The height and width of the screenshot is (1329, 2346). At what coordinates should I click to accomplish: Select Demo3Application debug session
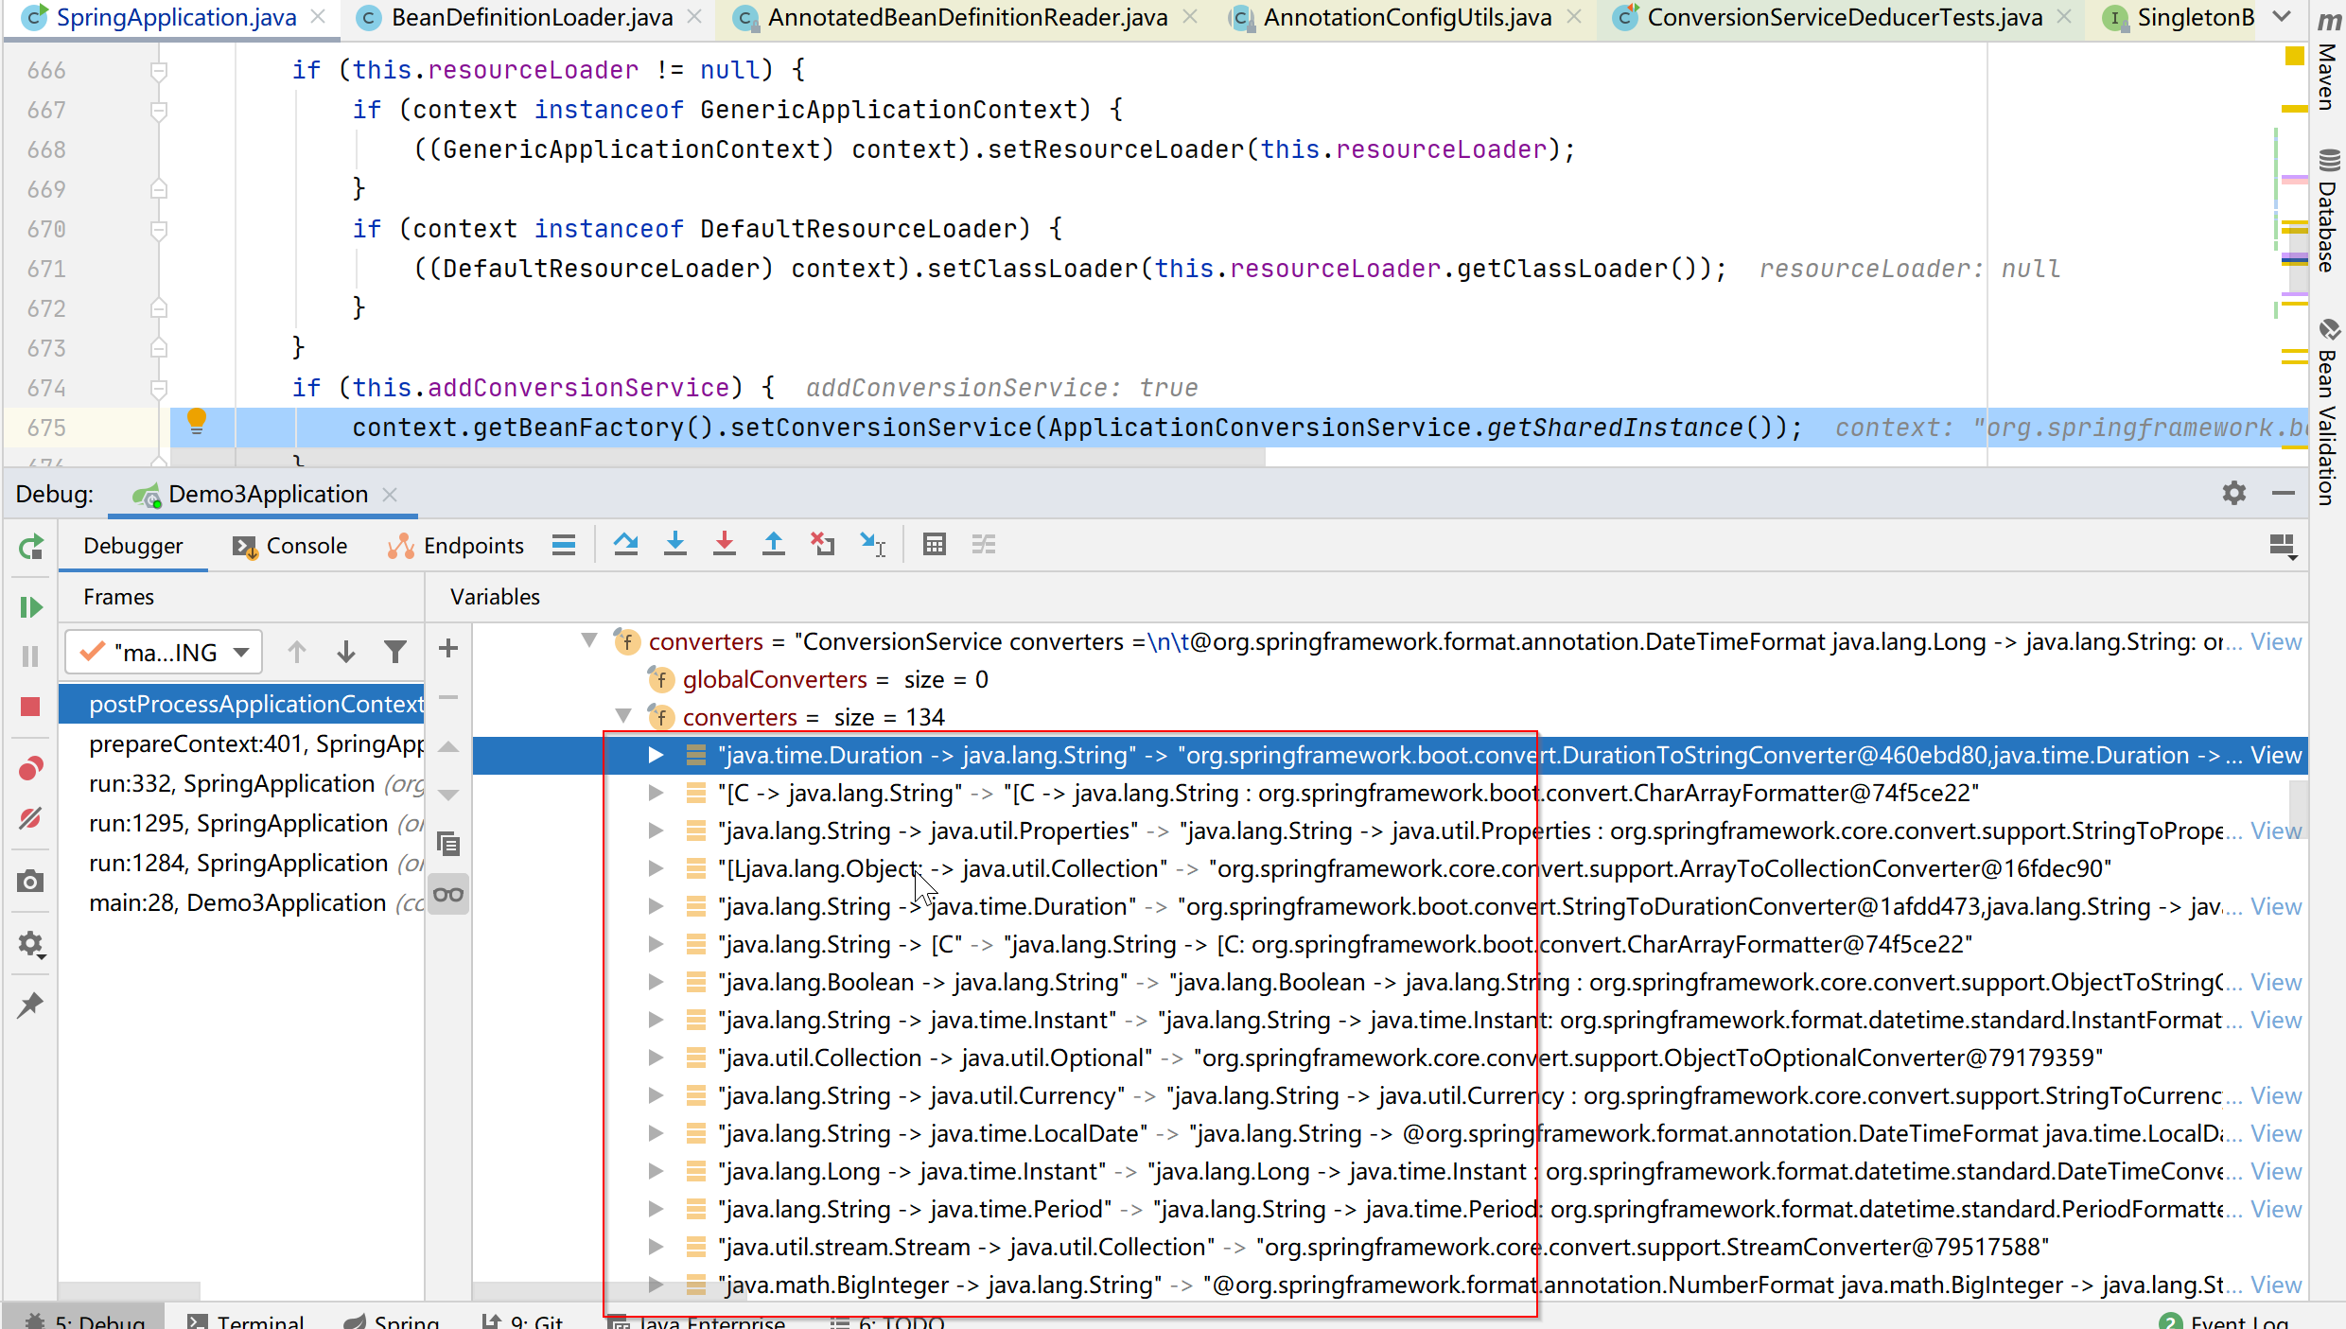[x=266, y=495]
